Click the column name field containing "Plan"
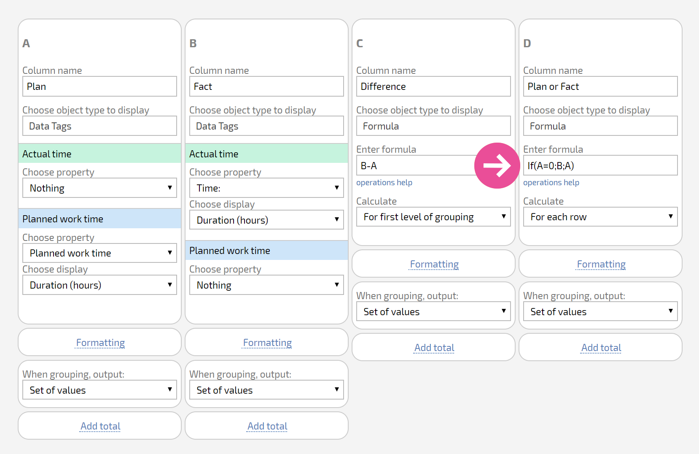The image size is (699, 454). coord(99,86)
